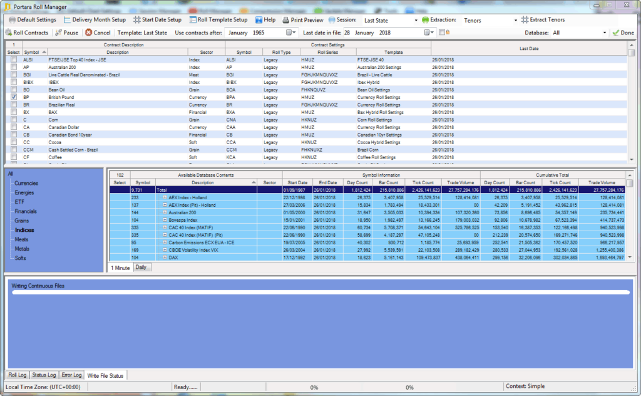Select the AP Australian 200 checkbox
Image resolution: width=641 pixels, height=396 pixels.
click(14, 67)
